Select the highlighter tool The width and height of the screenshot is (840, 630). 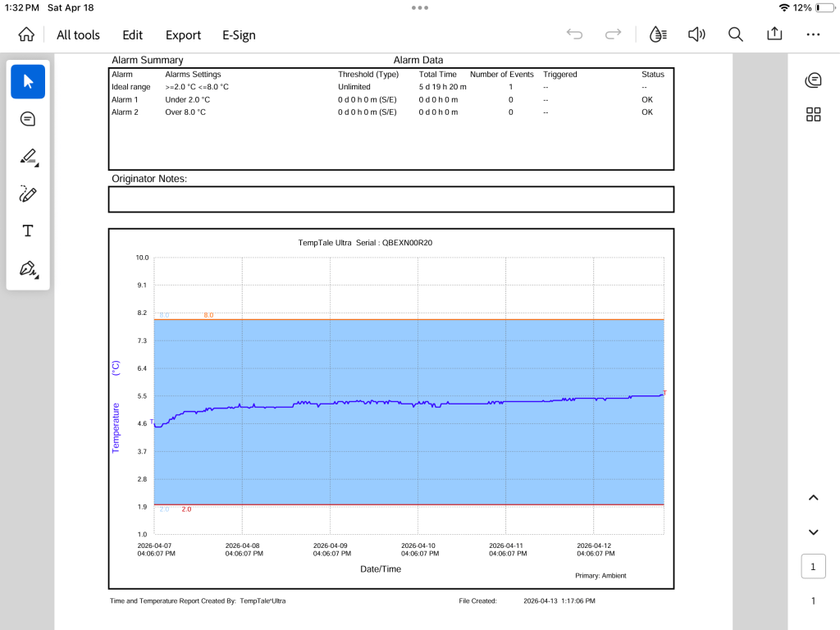point(28,157)
